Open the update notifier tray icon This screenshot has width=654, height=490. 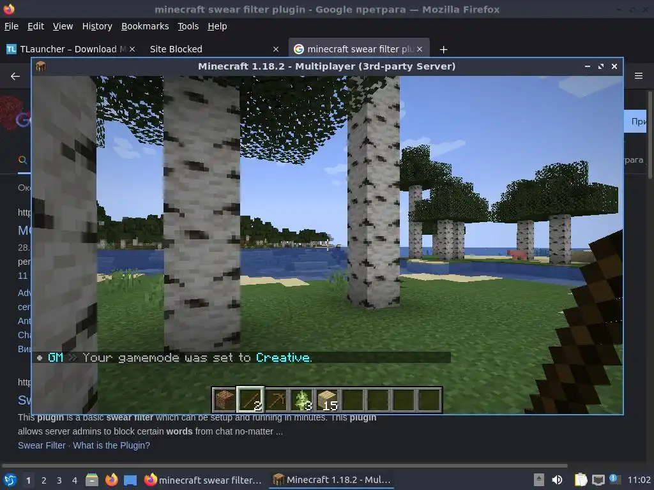[614, 479]
